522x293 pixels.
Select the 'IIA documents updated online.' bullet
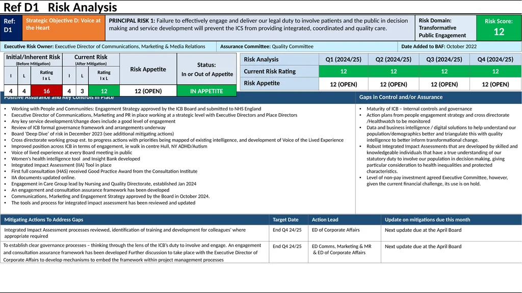(43, 177)
